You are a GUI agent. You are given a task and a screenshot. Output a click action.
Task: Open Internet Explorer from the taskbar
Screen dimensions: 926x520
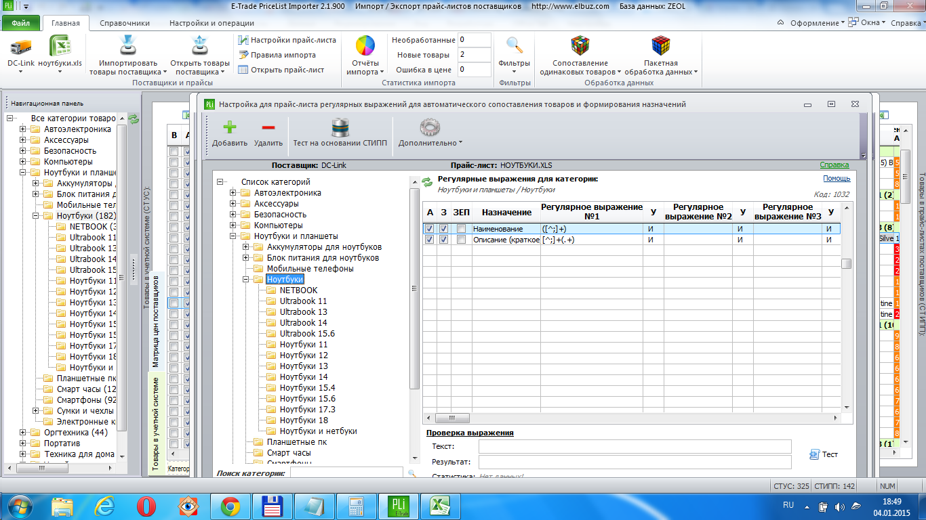(104, 506)
